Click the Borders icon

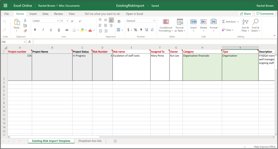coord(74,30)
